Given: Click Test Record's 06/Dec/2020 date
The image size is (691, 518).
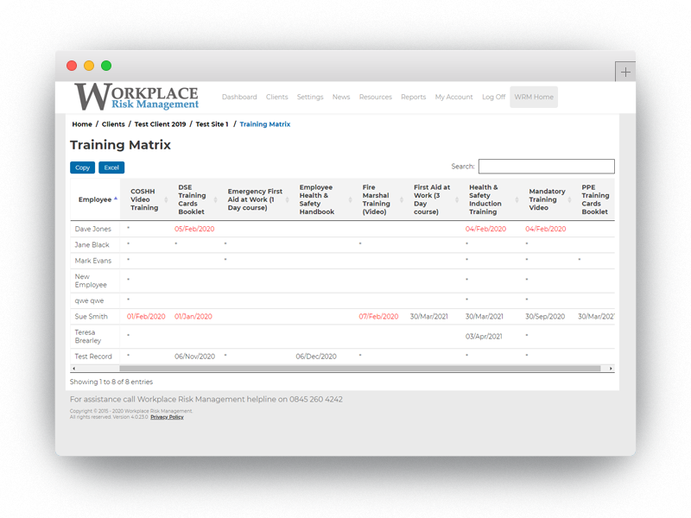Looking at the screenshot, I should pos(316,357).
